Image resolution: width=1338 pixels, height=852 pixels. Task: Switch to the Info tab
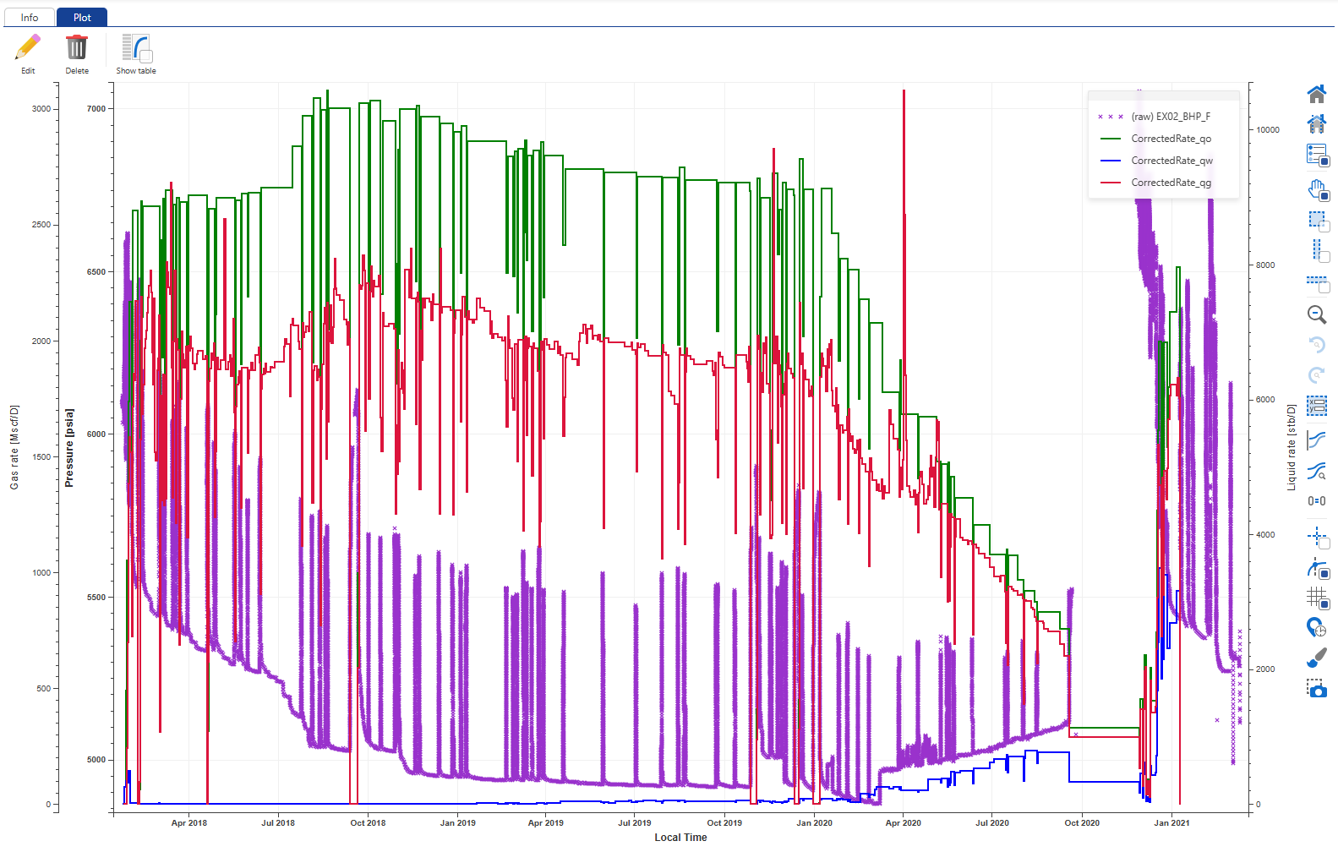[x=30, y=18]
